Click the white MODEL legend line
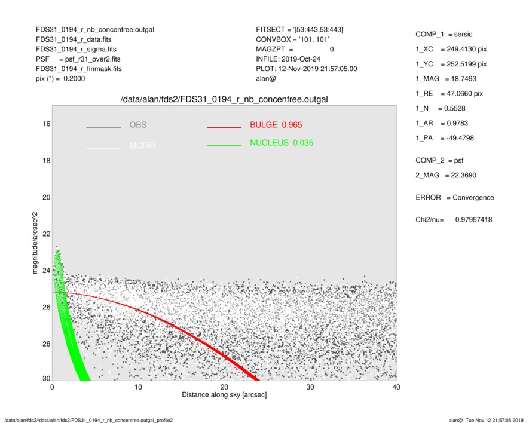Screen dimensions: 529x423 click(103, 148)
